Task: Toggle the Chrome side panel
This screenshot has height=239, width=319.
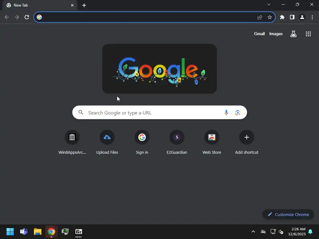Action: [292, 17]
